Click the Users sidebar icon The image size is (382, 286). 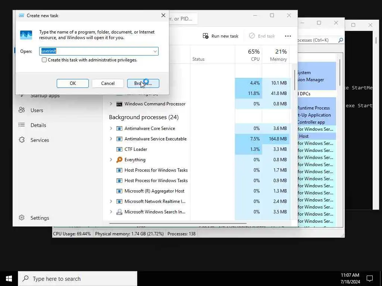[x=22, y=110]
